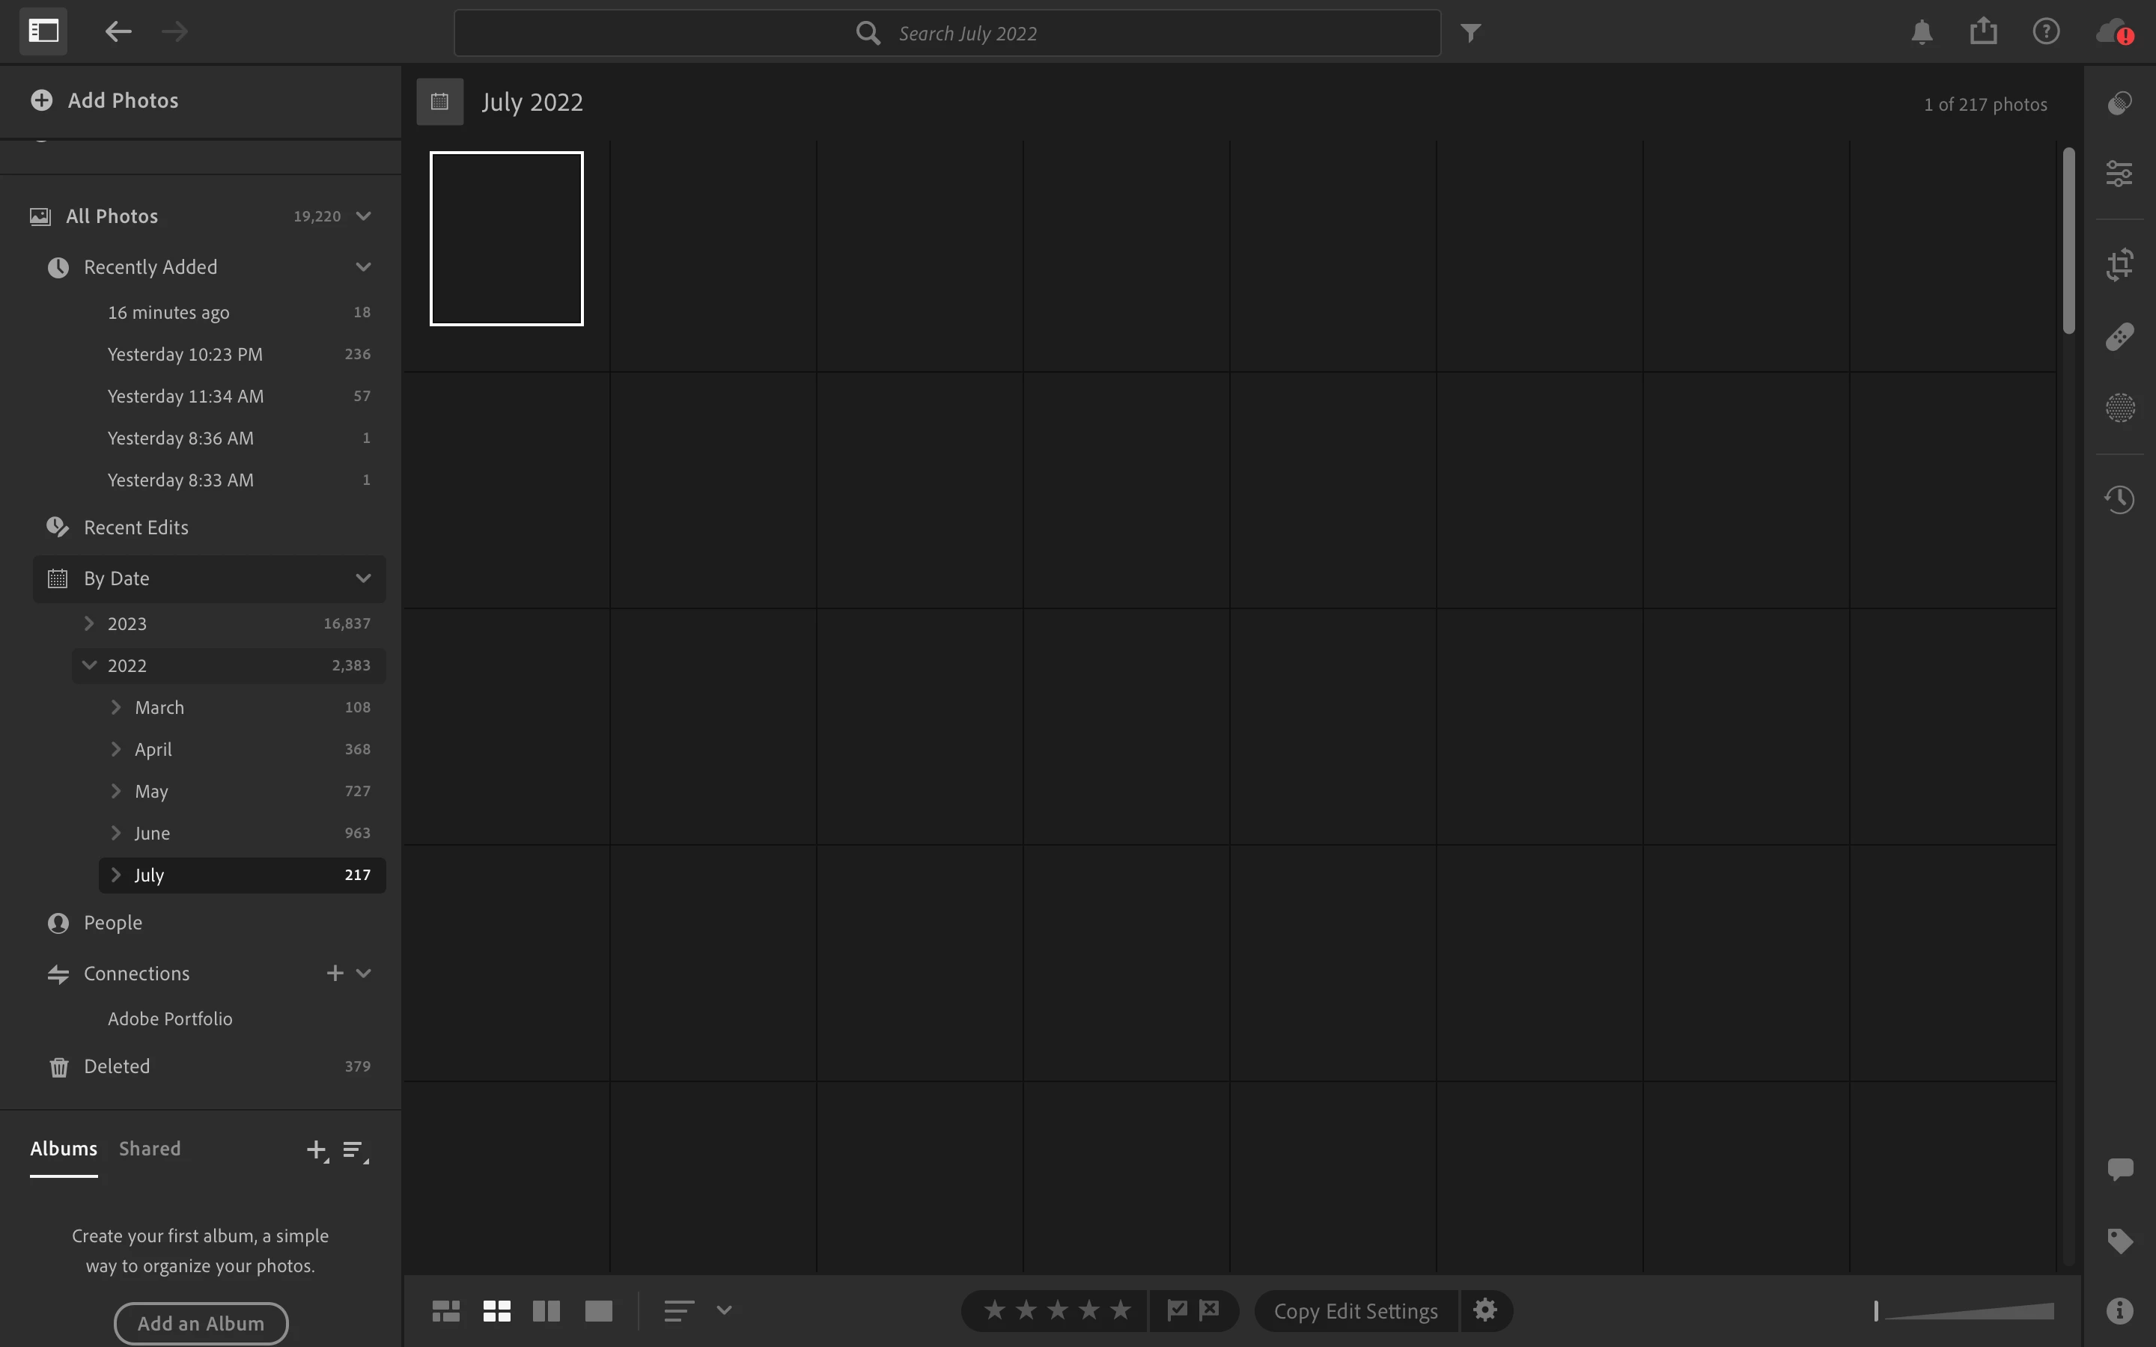Open the Versions history panel

coord(2119,499)
